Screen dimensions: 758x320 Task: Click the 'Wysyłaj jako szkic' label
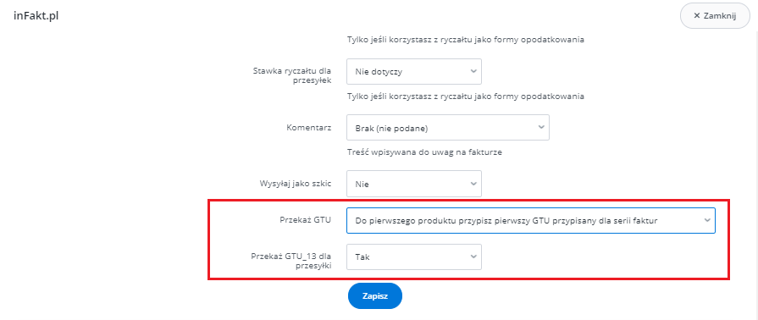coord(296,184)
